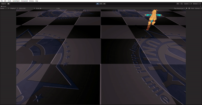
Task: Open the Edit menu
Action: click(x=5, y=1)
